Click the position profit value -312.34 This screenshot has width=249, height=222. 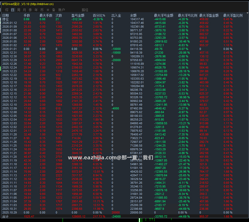click(76, 19)
